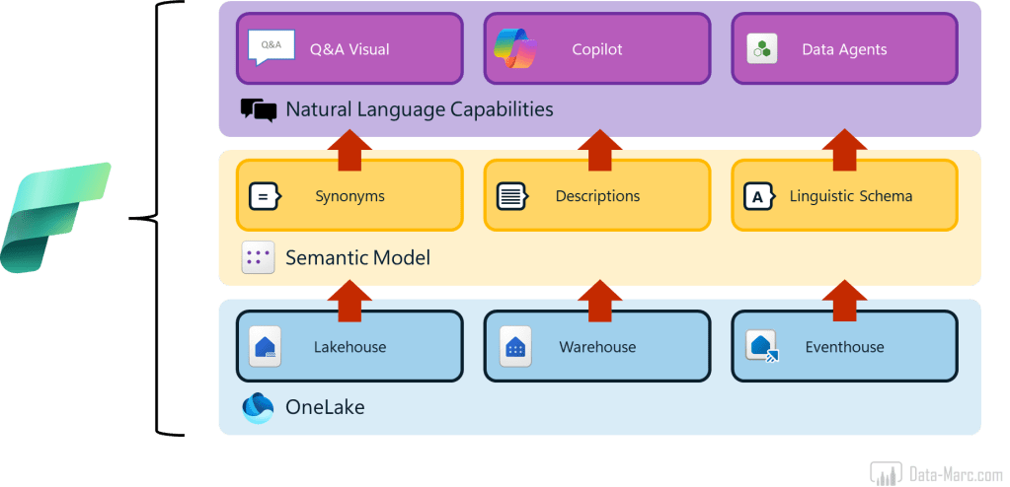
Task: Click the red arrow above Lakehouse
Action: (x=349, y=300)
